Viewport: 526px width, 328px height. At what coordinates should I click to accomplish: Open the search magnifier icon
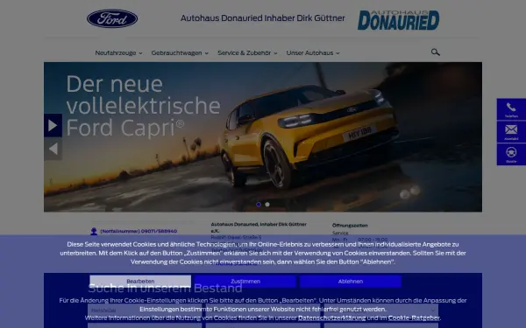coord(435,52)
